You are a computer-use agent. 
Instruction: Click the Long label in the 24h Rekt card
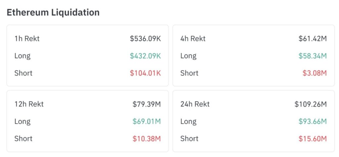pyautogui.click(x=188, y=122)
